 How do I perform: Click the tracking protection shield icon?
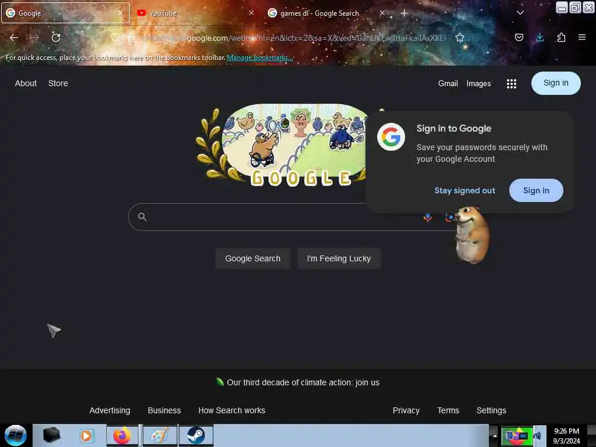115,37
